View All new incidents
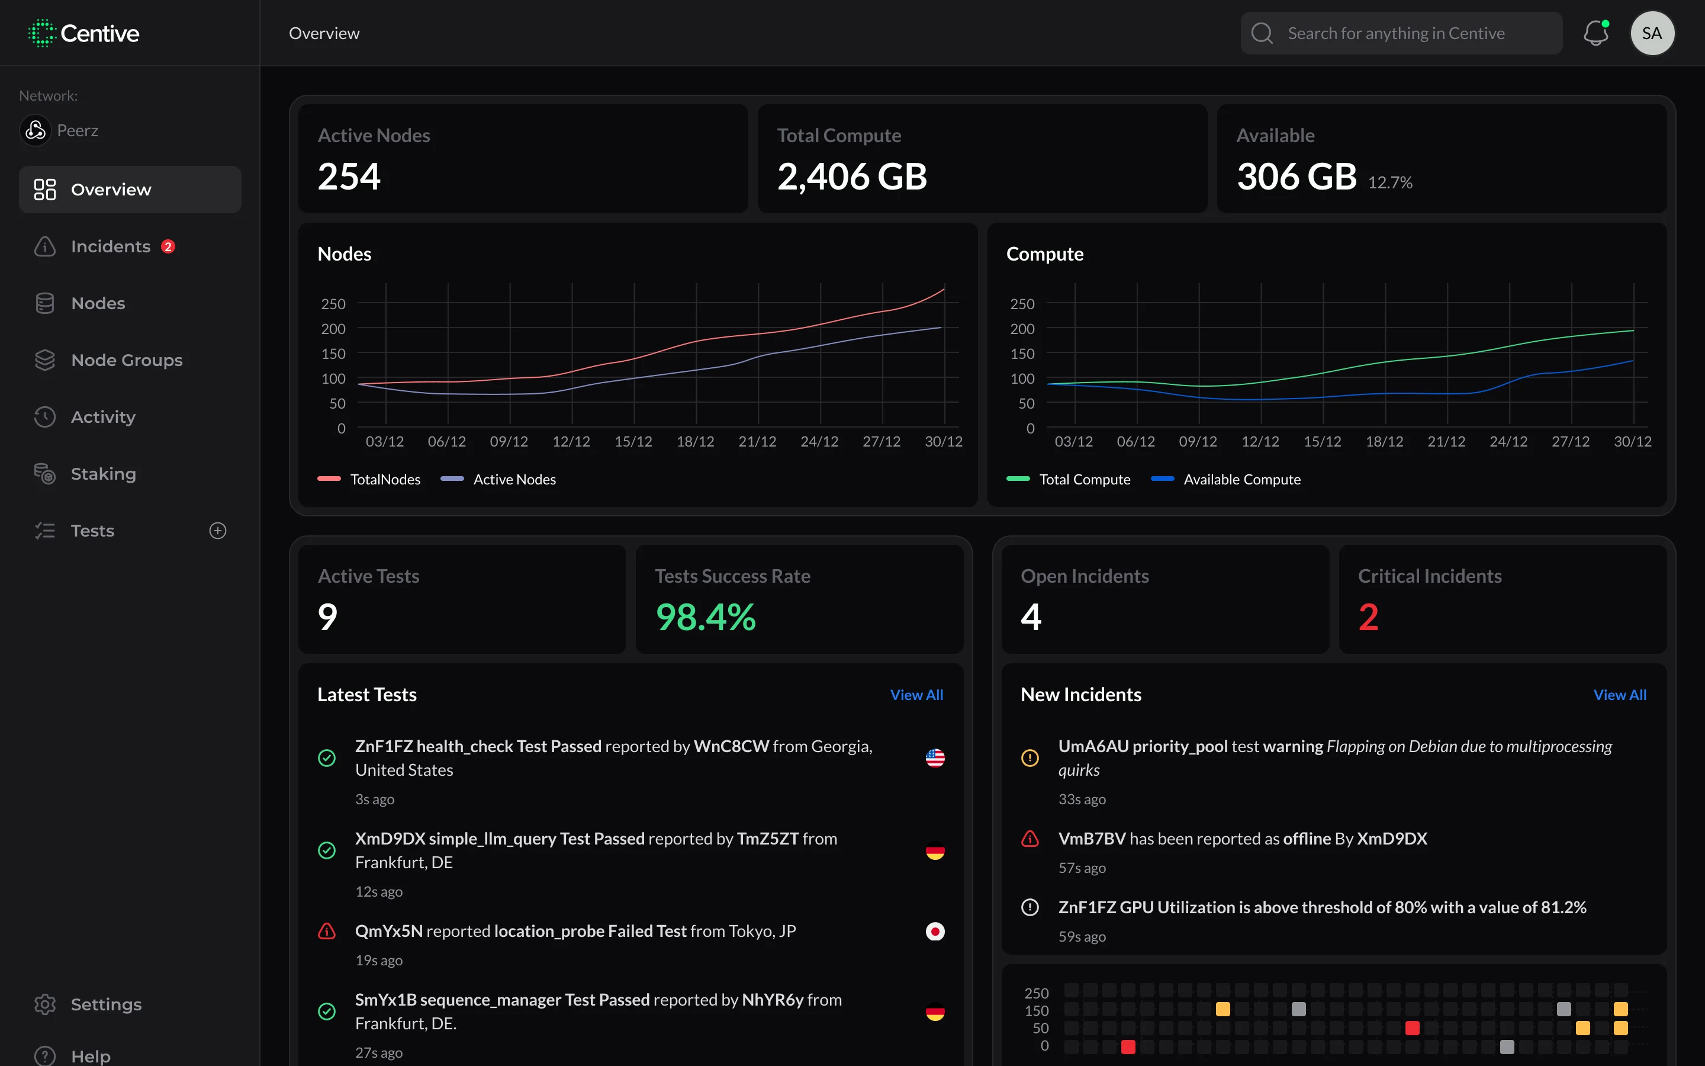Viewport: 1705px width, 1066px height. click(1620, 695)
